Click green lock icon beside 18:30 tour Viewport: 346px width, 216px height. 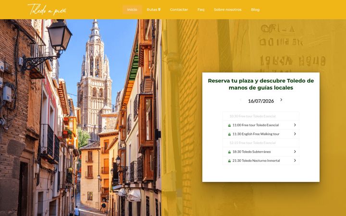[229, 152]
